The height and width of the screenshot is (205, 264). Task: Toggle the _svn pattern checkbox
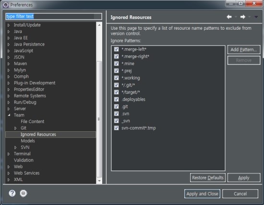pos(116,121)
